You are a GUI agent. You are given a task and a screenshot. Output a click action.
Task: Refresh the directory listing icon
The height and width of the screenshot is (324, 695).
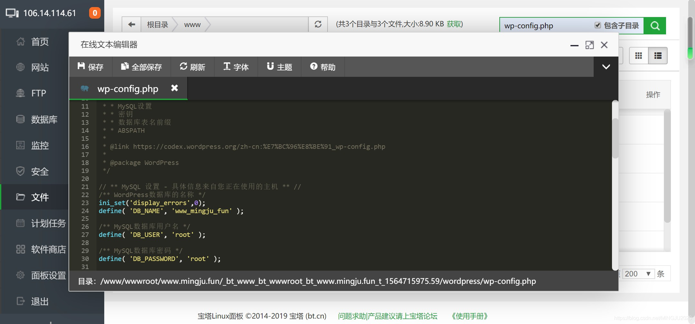(x=318, y=24)
